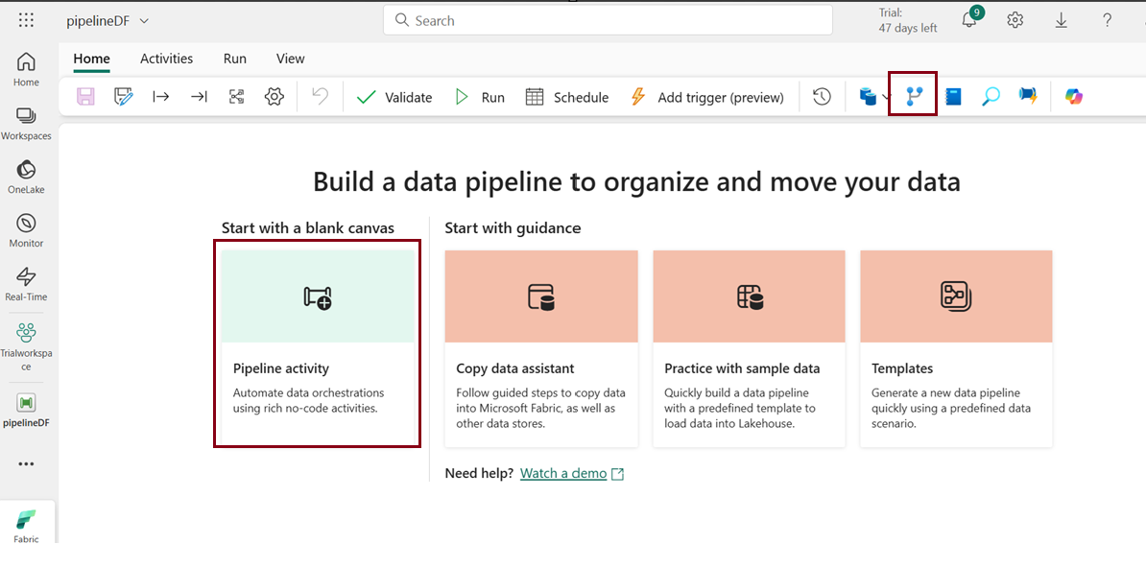
Task: Open the settings gear in header
Action: pyautogui.click(x=1015, y=20)
